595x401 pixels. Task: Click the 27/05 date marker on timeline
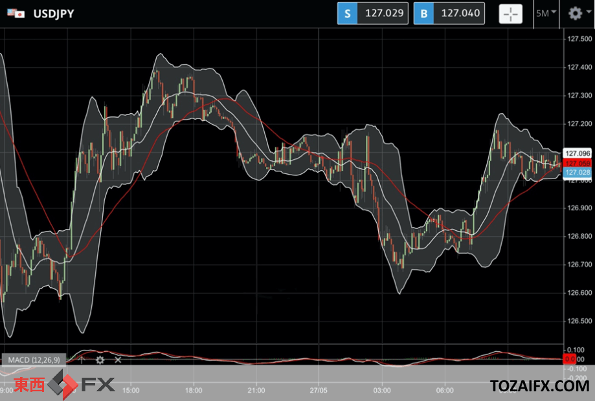[x=319, y=391]
